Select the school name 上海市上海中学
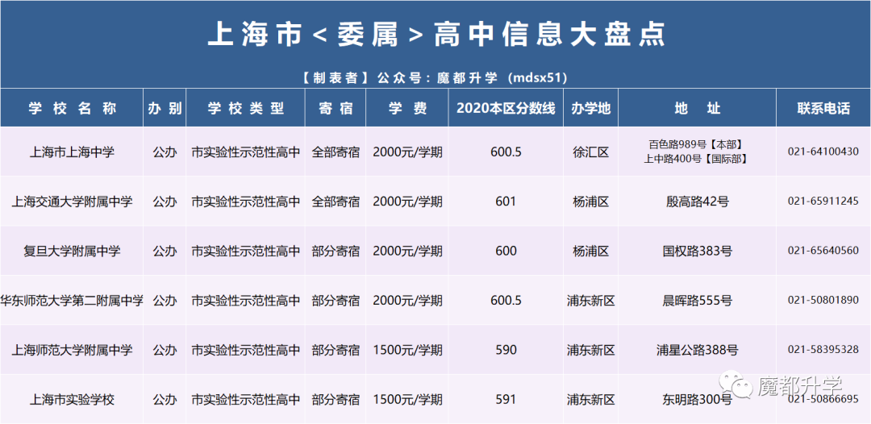This screenshot has height=424, width=871. 72,152
